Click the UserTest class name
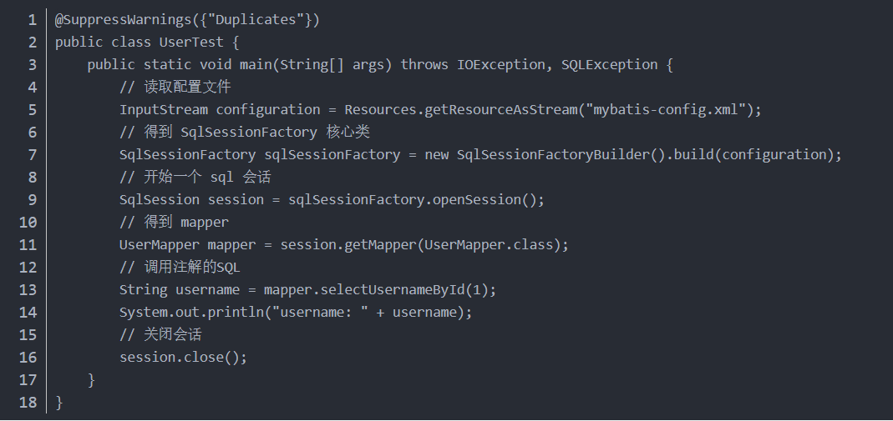 190,42
